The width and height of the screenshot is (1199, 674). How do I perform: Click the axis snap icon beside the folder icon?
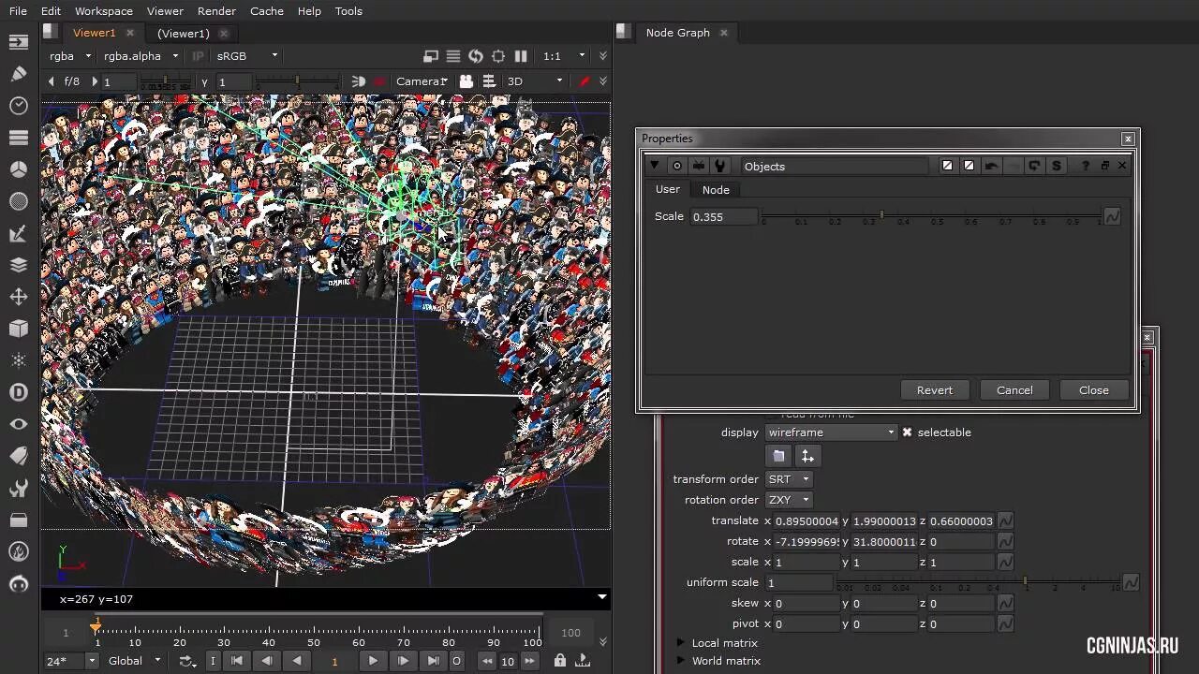[807, 456]
